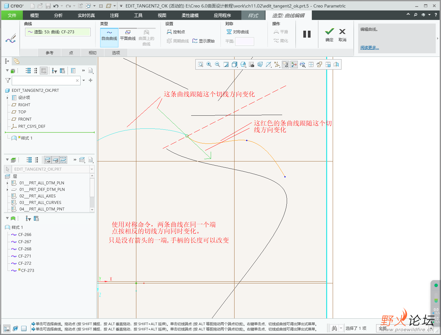441x335 pixels.
Task: Expand the 设计项 tree node
Action: tap(8, 98)
